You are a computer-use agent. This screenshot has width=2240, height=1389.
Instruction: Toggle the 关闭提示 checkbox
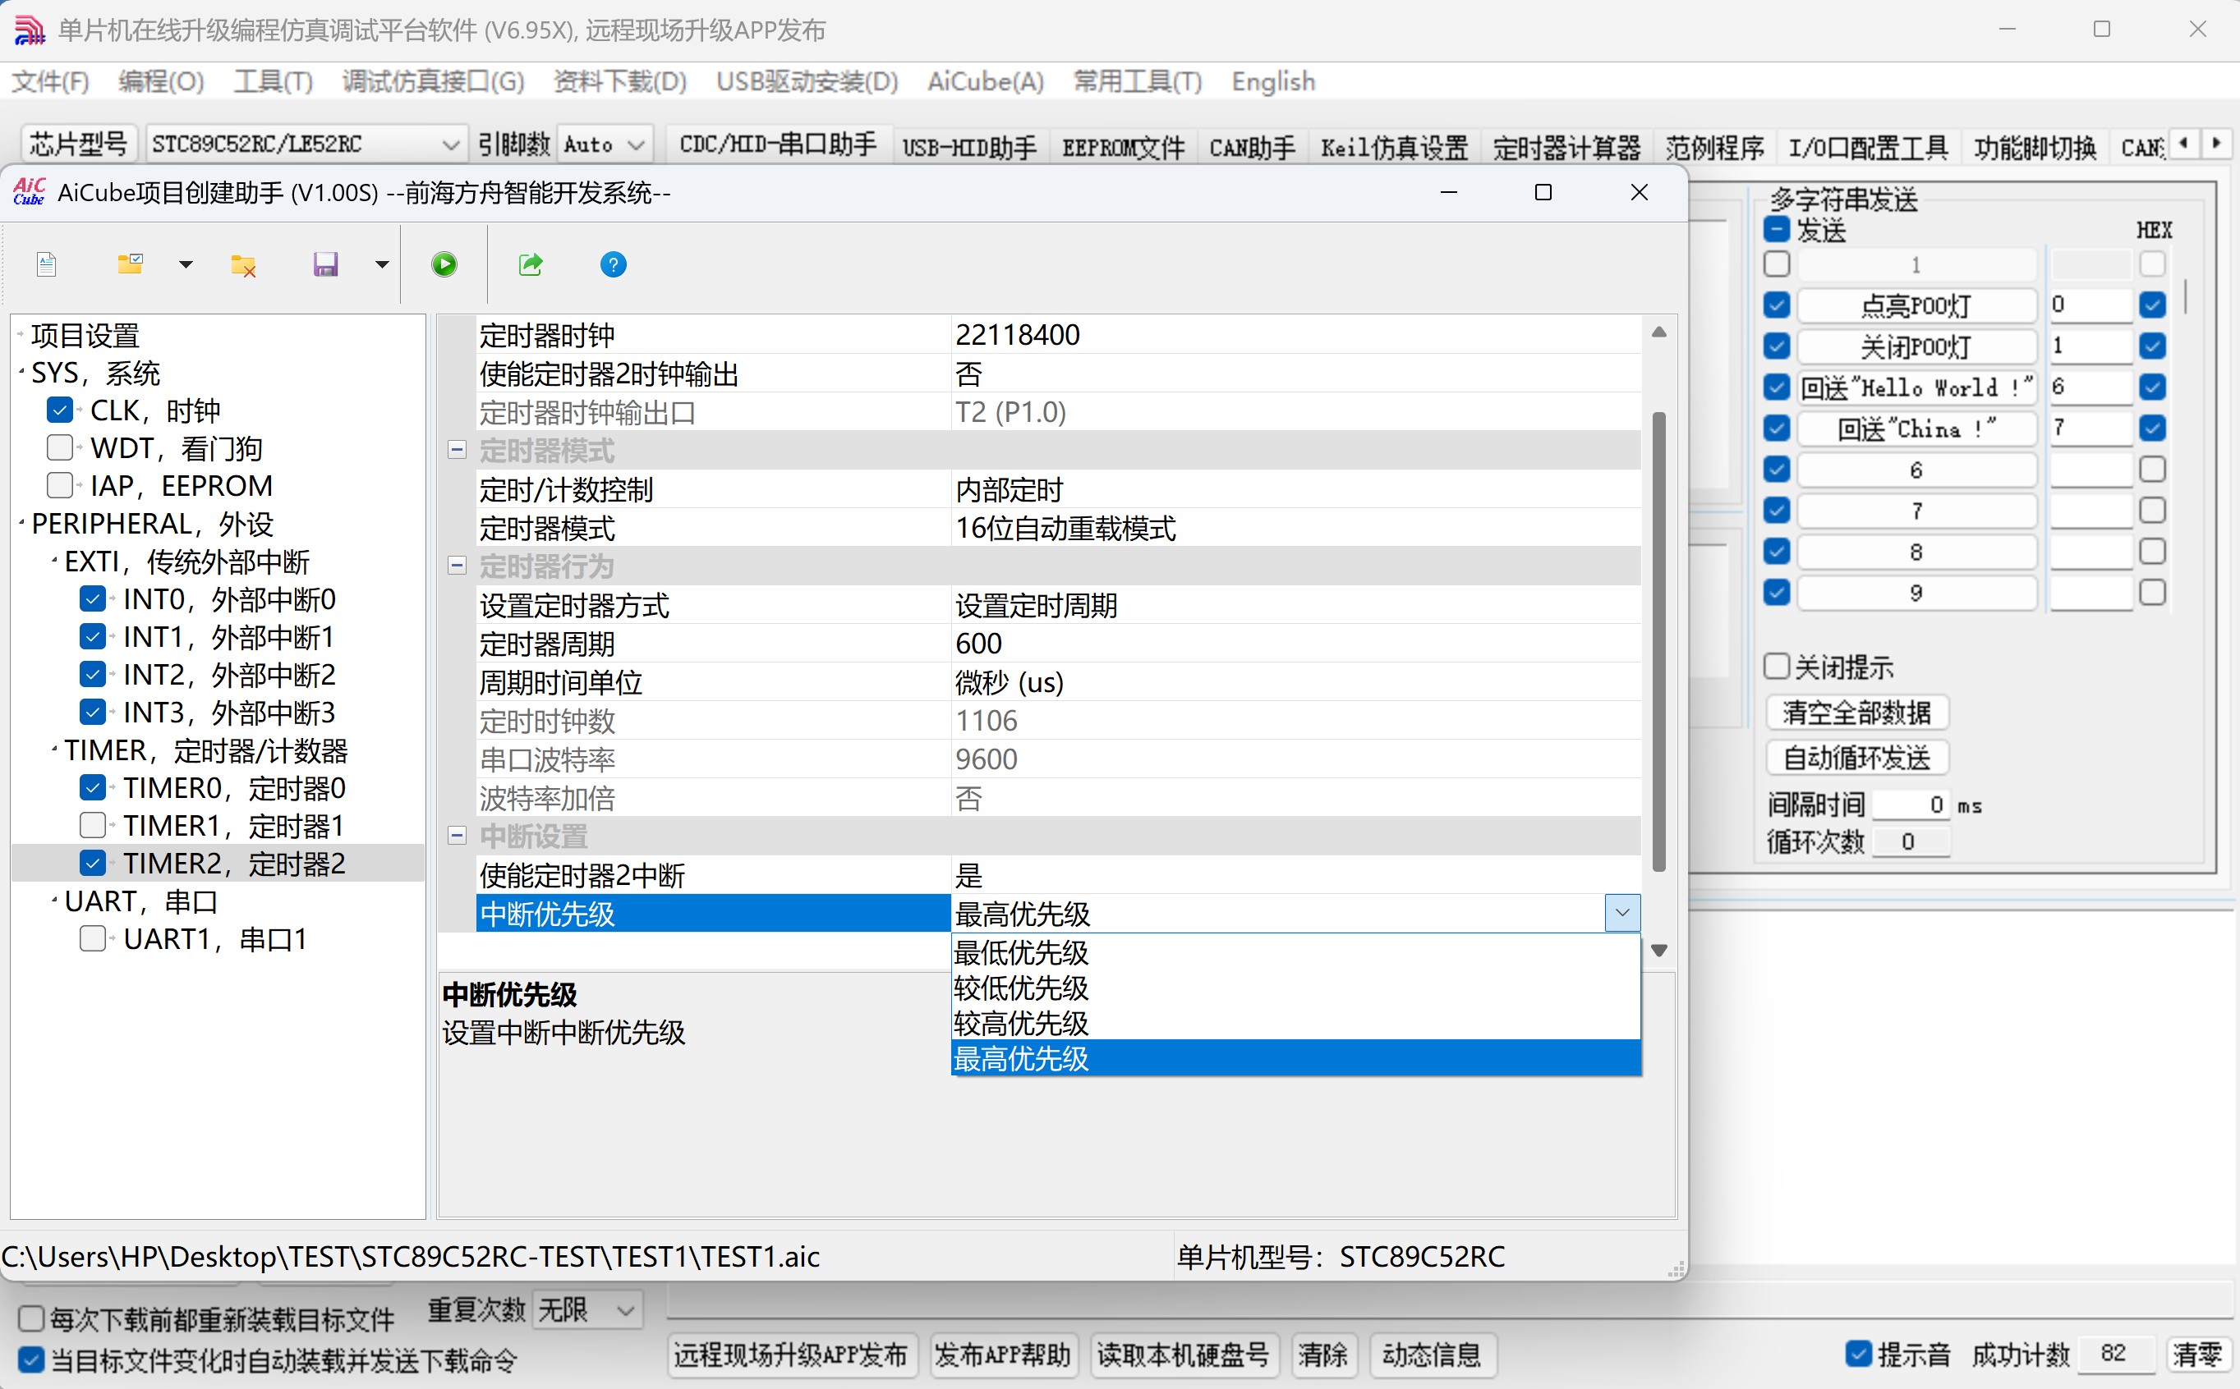1776,666
